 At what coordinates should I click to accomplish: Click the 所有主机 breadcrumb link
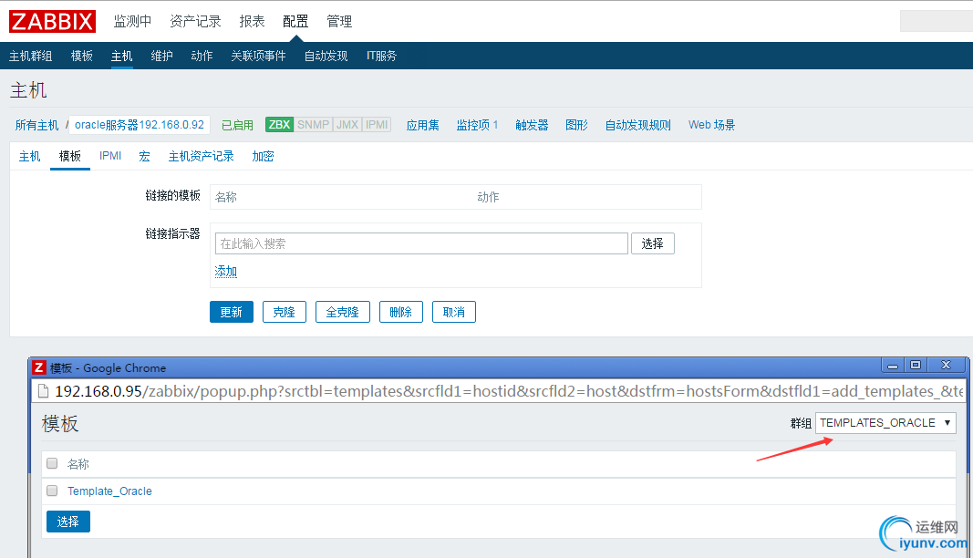[x=36, y=126]
